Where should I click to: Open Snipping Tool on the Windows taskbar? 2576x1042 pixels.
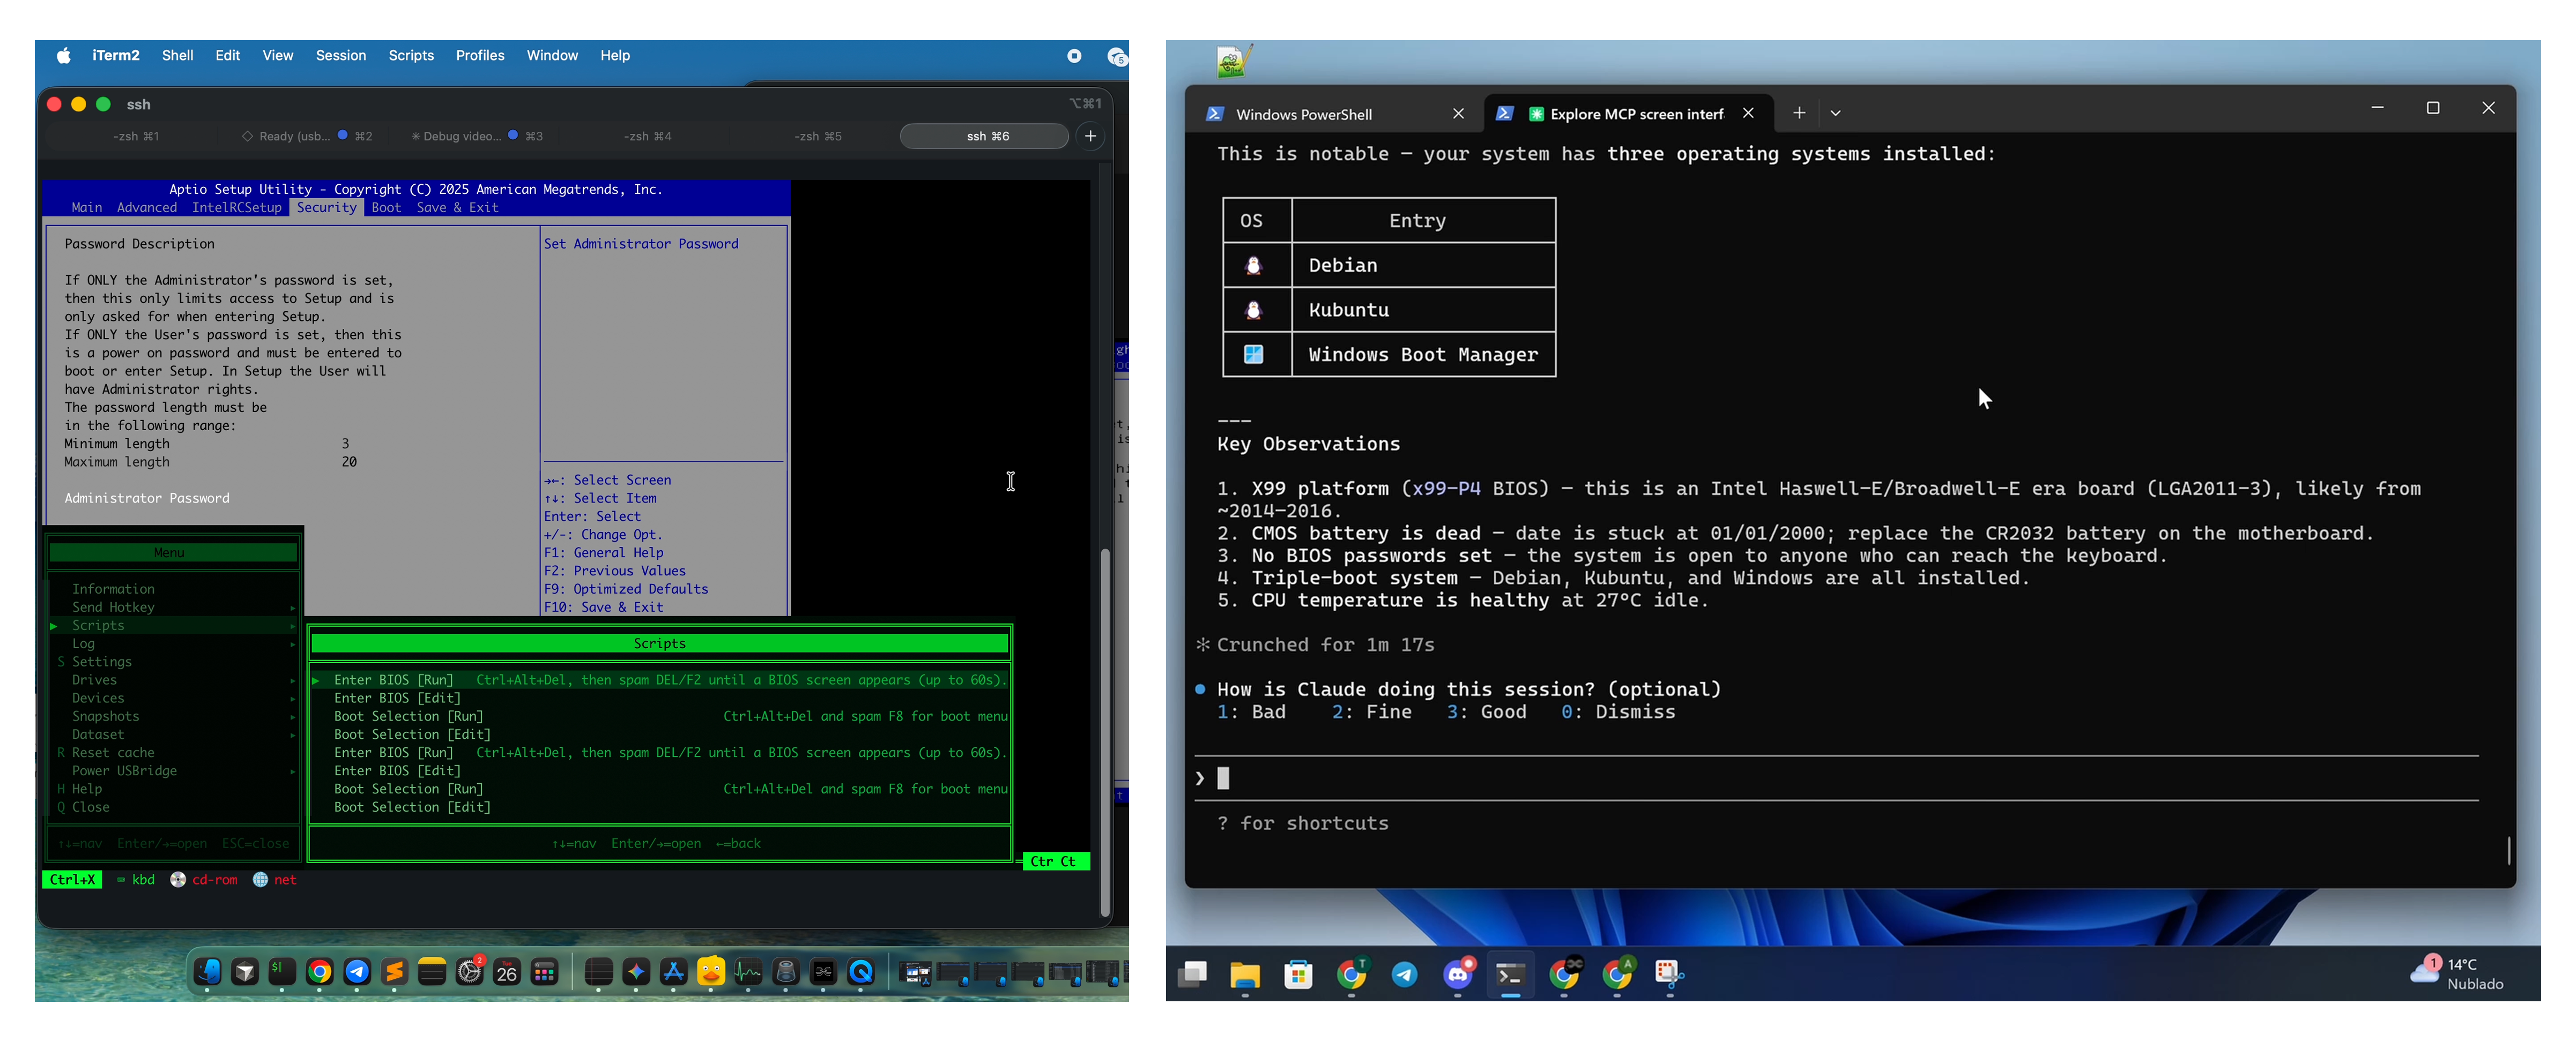click(1670, 974)
